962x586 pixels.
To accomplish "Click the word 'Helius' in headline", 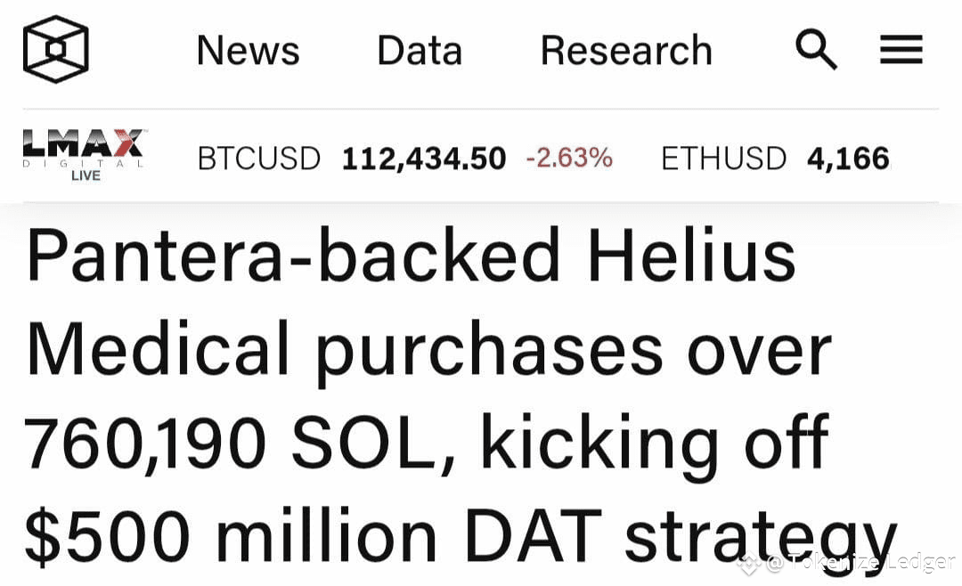I will point(691,254).
